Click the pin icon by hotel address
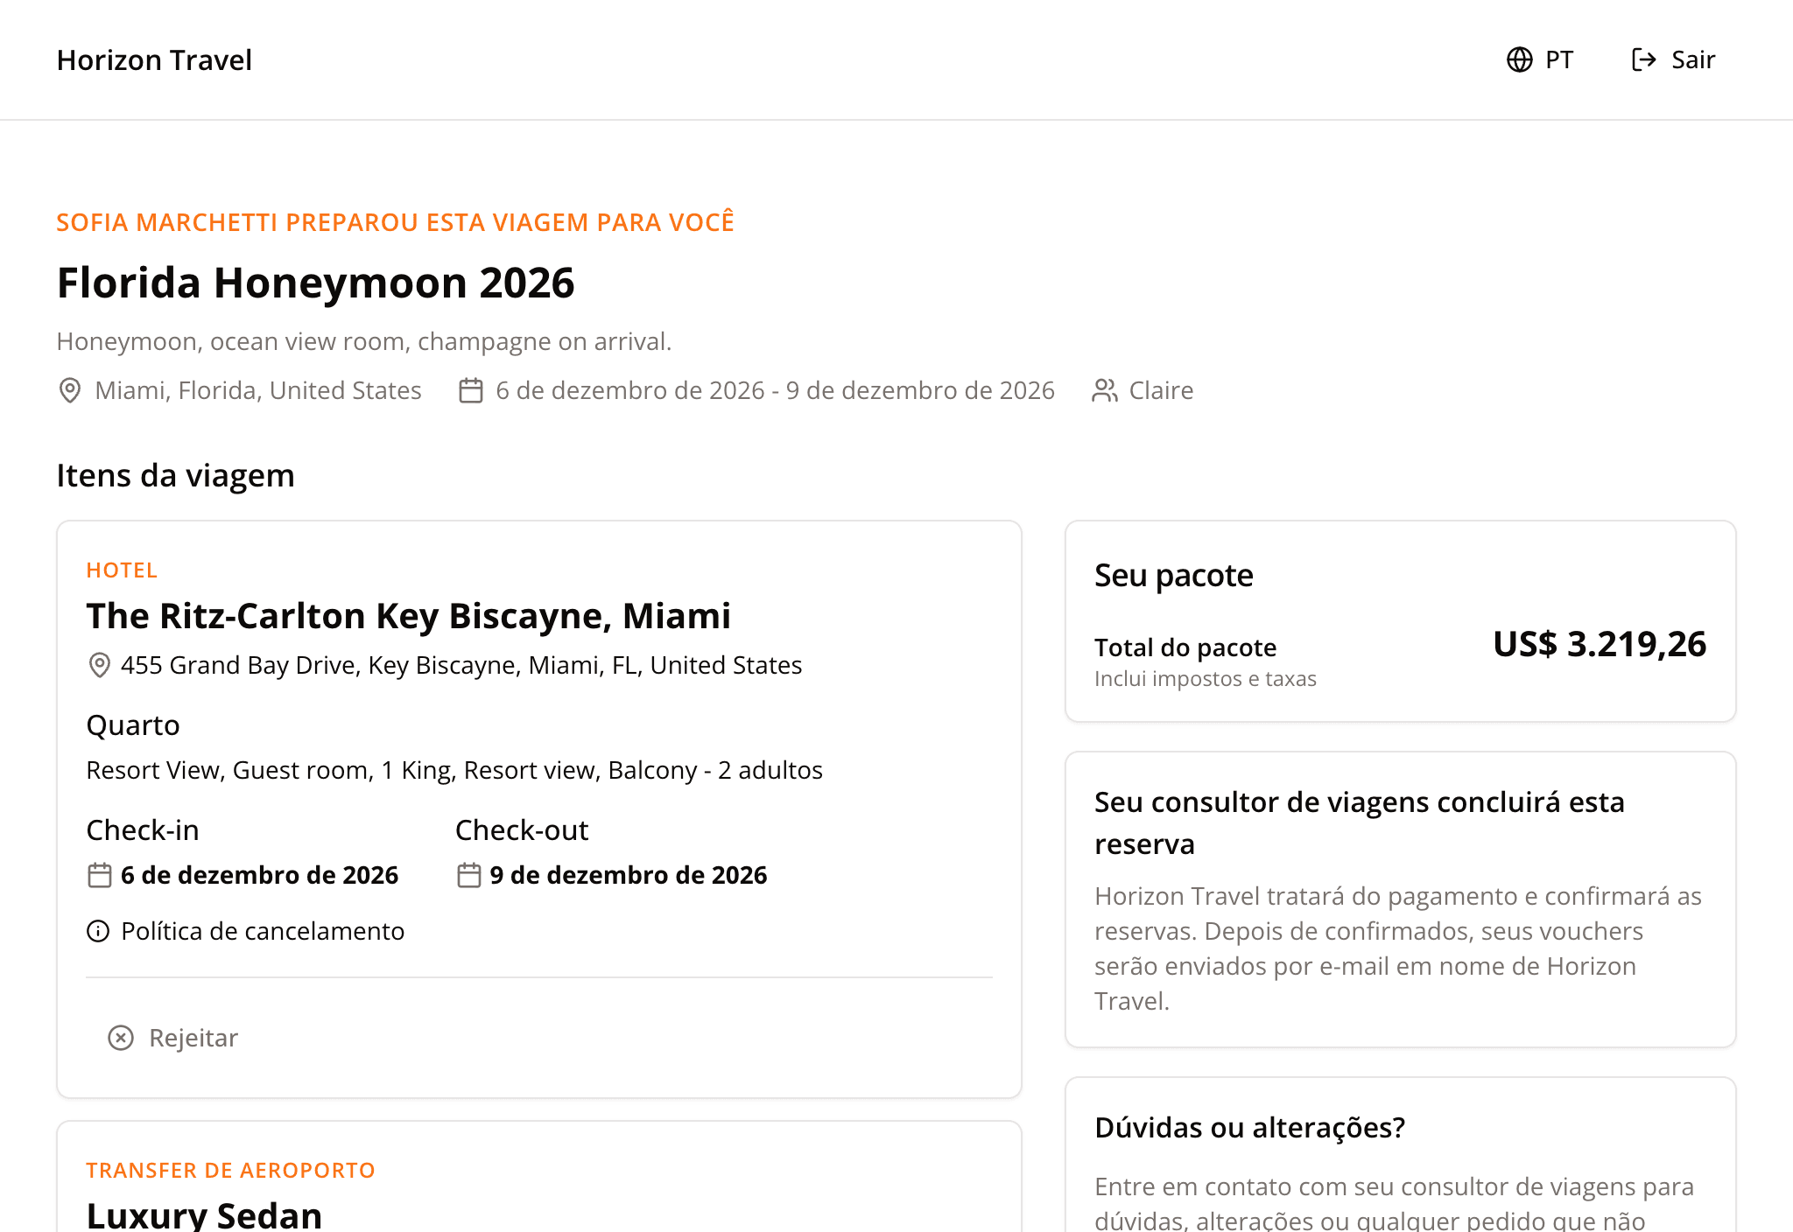 [x=100, y=665]
